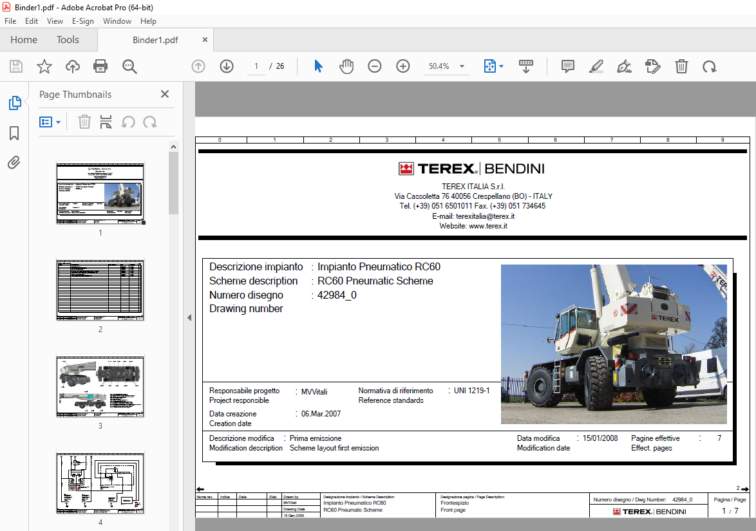Add document to starred with star icon

[44, 66]
